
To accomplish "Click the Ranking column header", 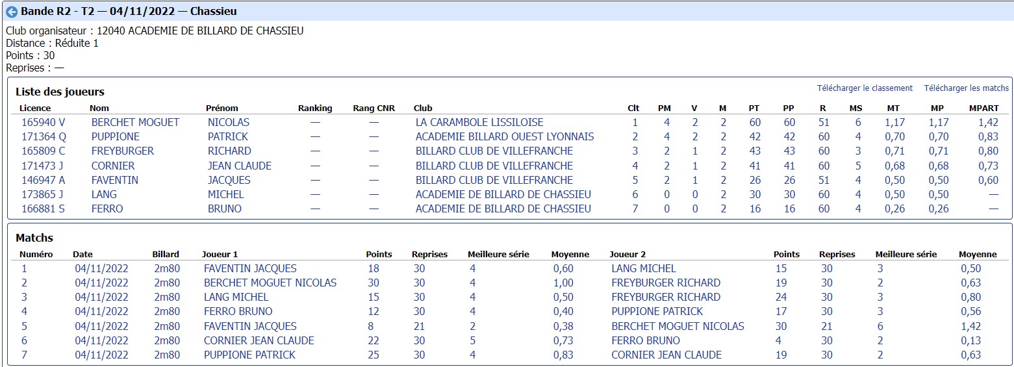I will pos(315,108).
